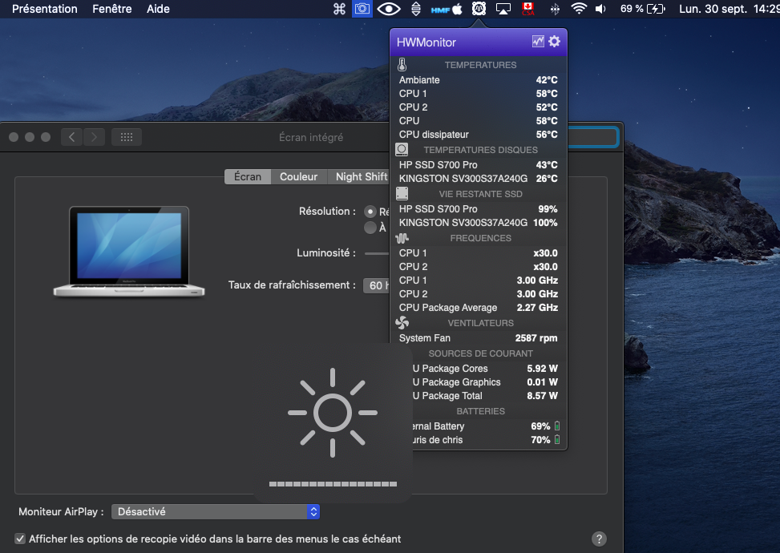Open HWMonitor graph window icon
The height and width of the screenshot is (553, 780).
tap(538, 42)
